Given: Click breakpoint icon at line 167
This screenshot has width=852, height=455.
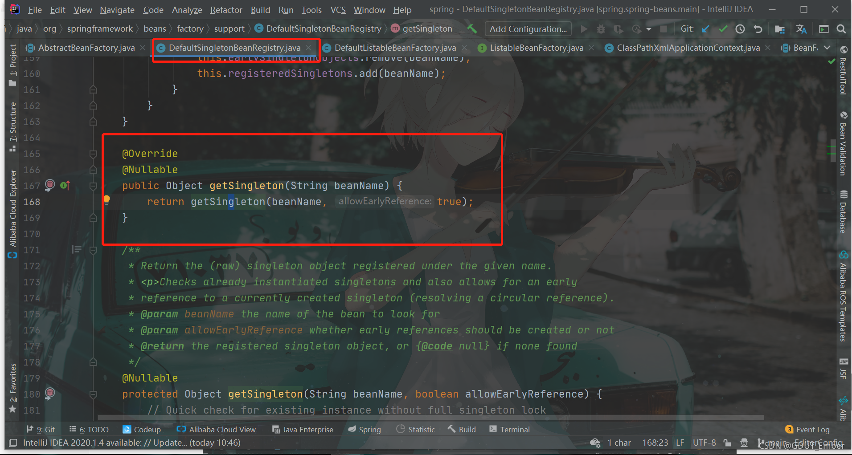Looking at the screenshot, I should [x=50, y=184].
